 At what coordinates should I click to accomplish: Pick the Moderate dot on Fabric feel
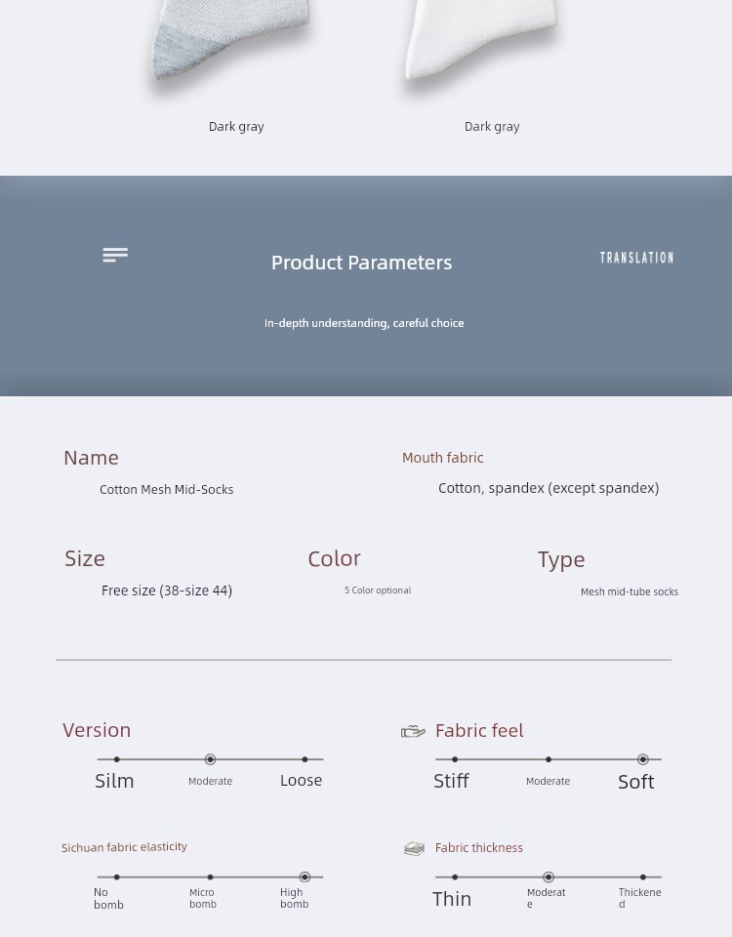tap(549, 759)
